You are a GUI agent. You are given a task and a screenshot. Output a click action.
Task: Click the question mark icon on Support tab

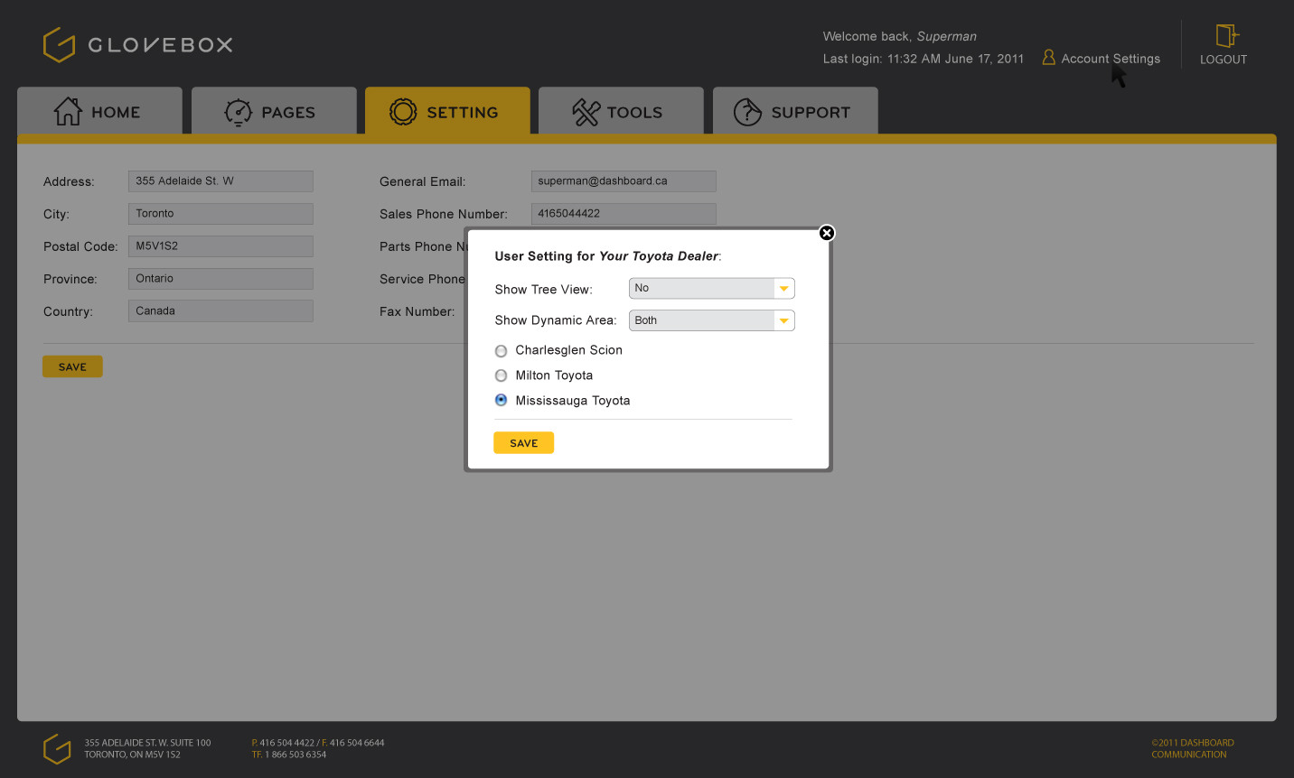(x=748, y=112)
